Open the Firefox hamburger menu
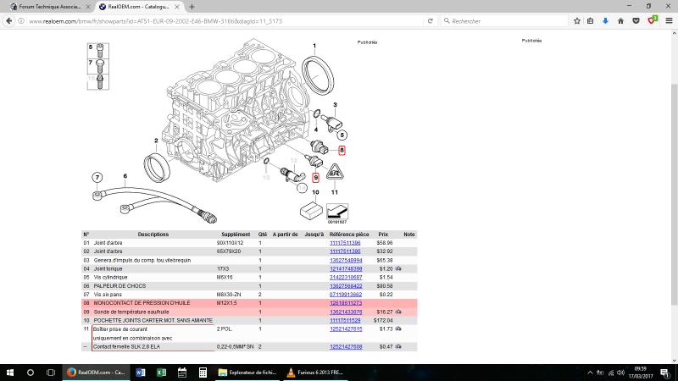This screenshot has width=678, height=381. [669, 20]
